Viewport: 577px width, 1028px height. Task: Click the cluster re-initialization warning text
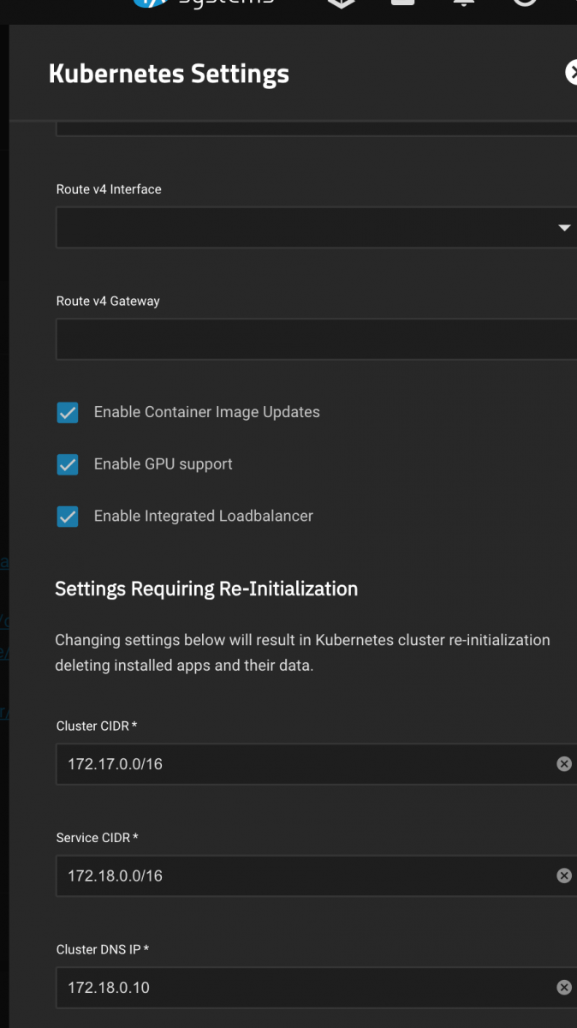point(302,653)
